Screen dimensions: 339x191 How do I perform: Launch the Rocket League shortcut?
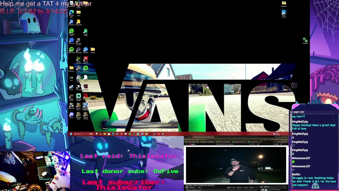(x=86, y=106)
